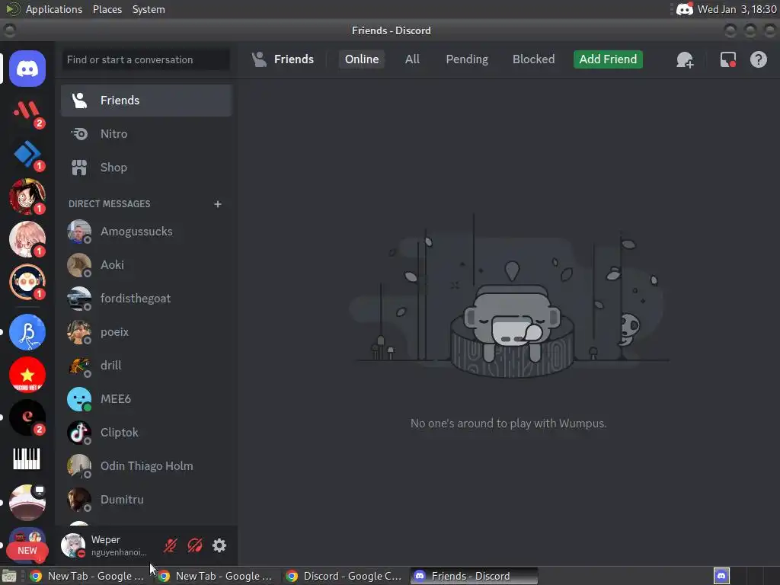Click the New Group DM icon

[685, 59]
